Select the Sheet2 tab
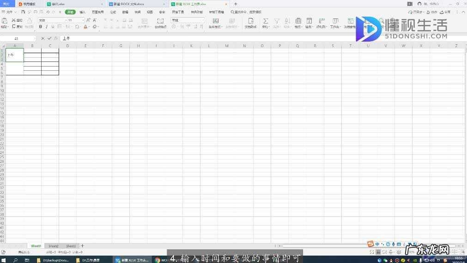This screenshot has height=263, width=467. coord(53,246)
